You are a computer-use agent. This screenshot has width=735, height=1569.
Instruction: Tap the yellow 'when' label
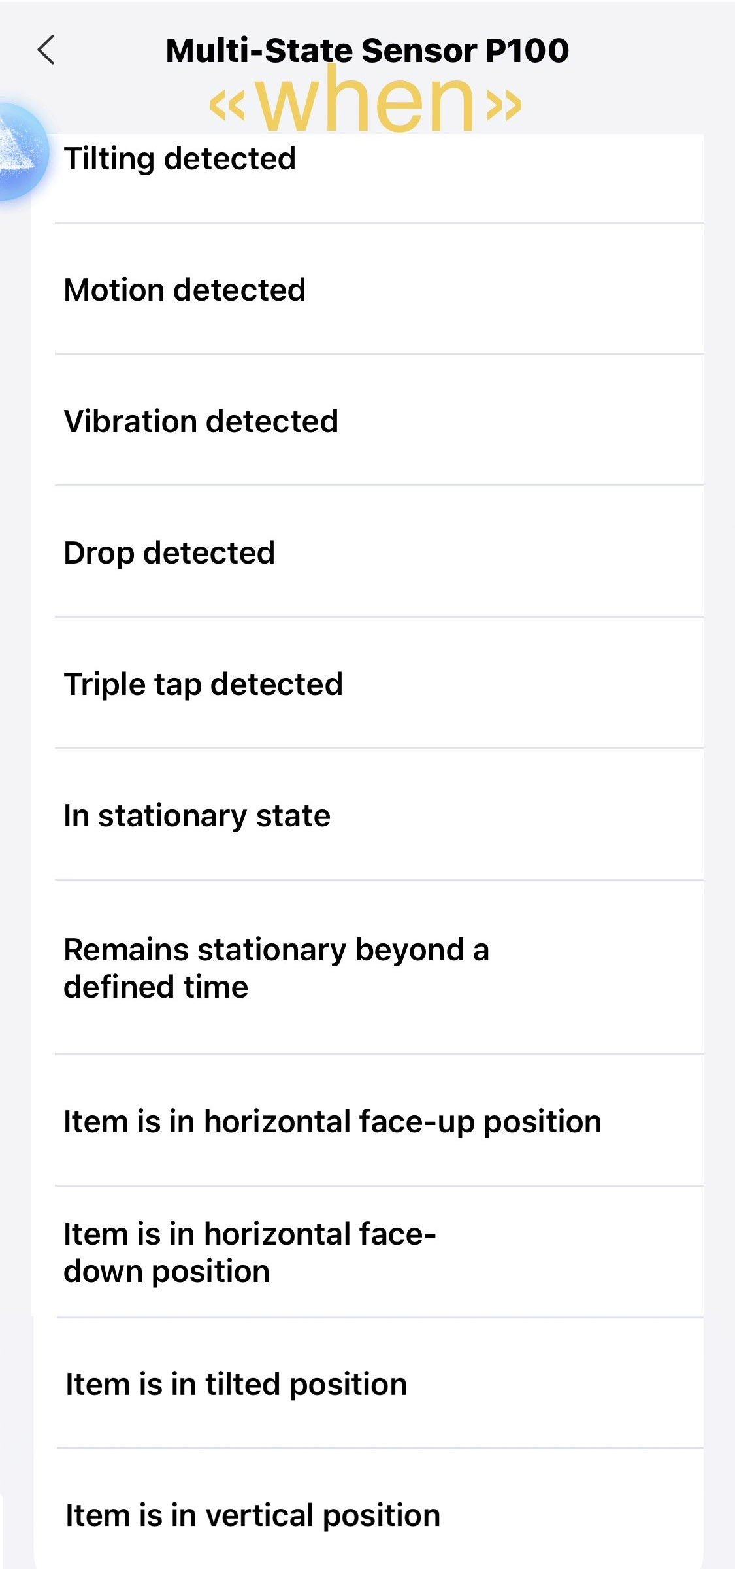[x=367, y=101]
